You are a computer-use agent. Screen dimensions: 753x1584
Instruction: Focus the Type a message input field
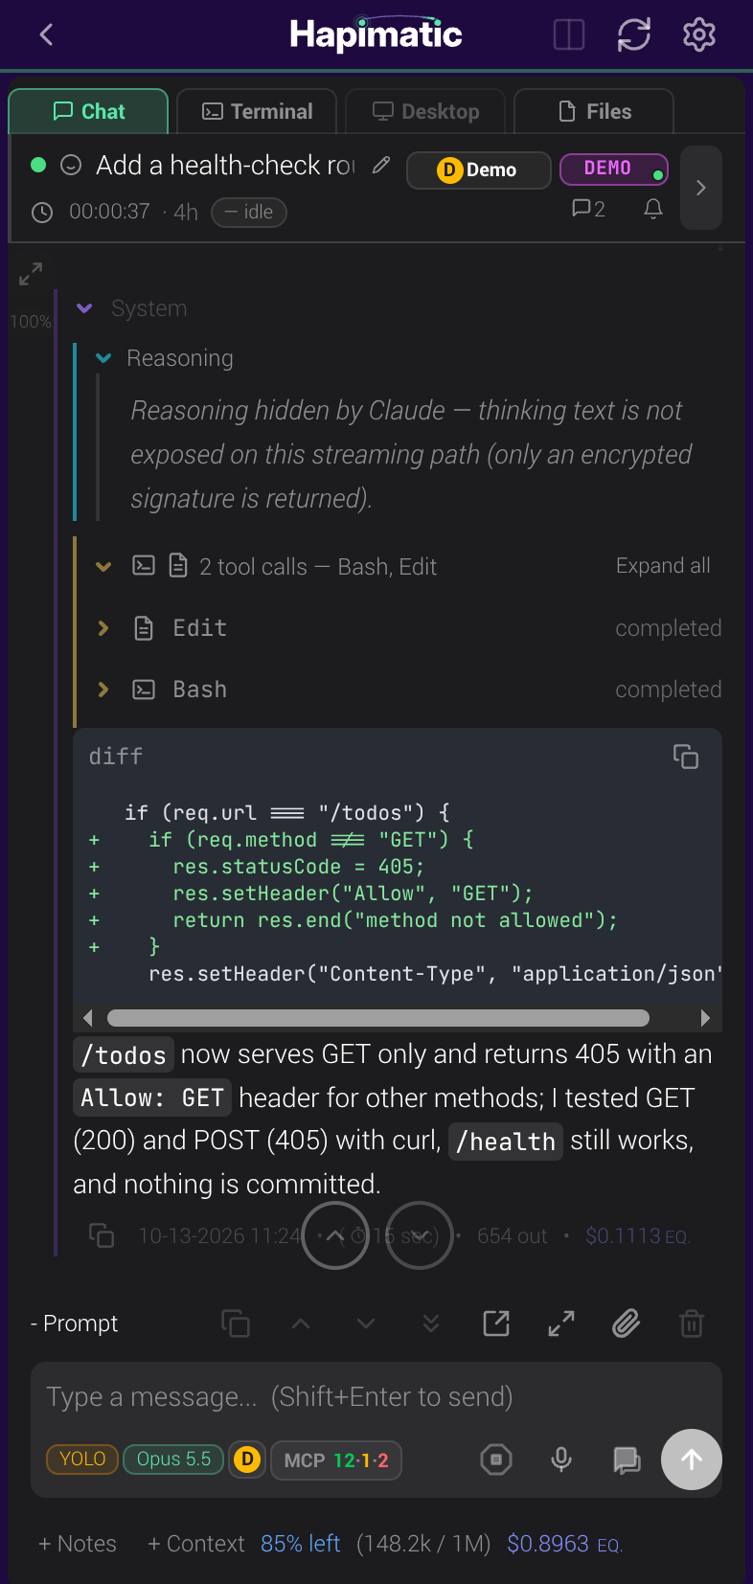pyautogui.click(x=376, y=1396)
